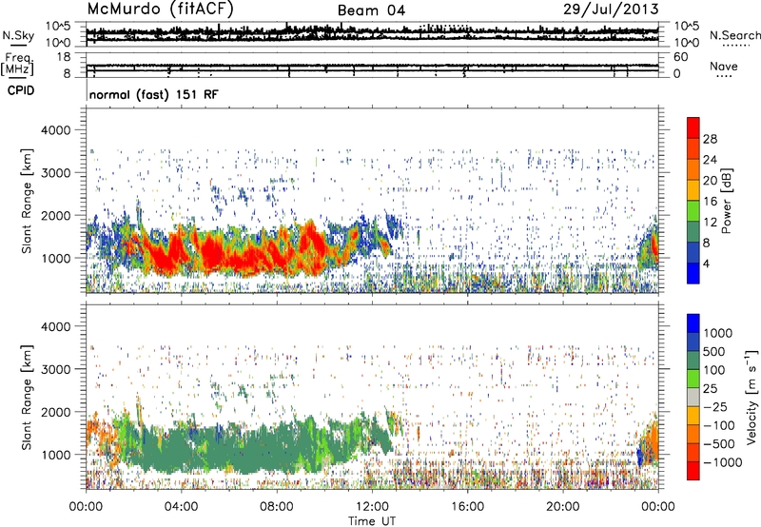This screenshot has width=761, height=527.
Task: Click the 1000 tick on velocity panel
Action: pos(56,455)
